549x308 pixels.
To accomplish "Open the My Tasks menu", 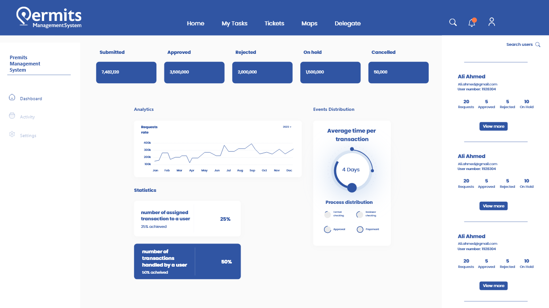I will [x=234, y=24].
